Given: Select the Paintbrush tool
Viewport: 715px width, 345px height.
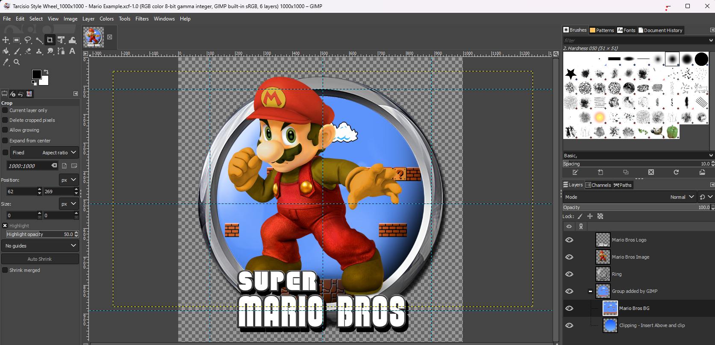Looking at the screenshot, I should coord(17,51).
